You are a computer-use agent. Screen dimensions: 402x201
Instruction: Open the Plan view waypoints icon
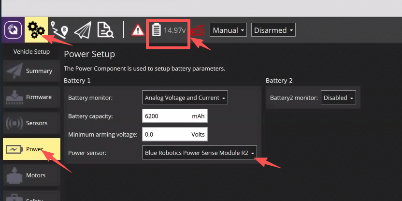[x=59, y=30]
